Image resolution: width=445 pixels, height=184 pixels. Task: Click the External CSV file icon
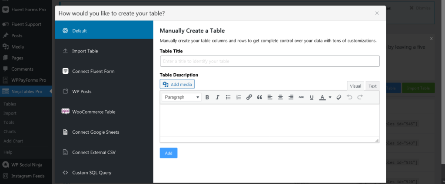(x=65, y=152)
